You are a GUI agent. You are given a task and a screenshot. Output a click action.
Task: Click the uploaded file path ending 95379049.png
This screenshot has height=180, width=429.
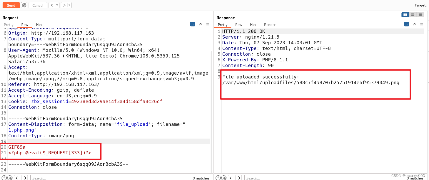(311, 83)
